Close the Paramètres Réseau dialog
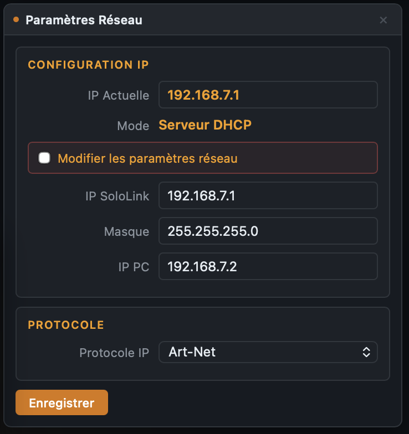The image size is (409, 434). pyautogui.click(x=384, y=20)
